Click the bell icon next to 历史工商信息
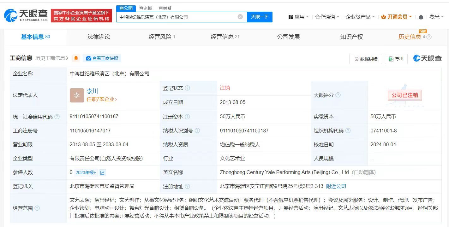Image resolution: width=449 pixels, height=227 pixels. 76,58
